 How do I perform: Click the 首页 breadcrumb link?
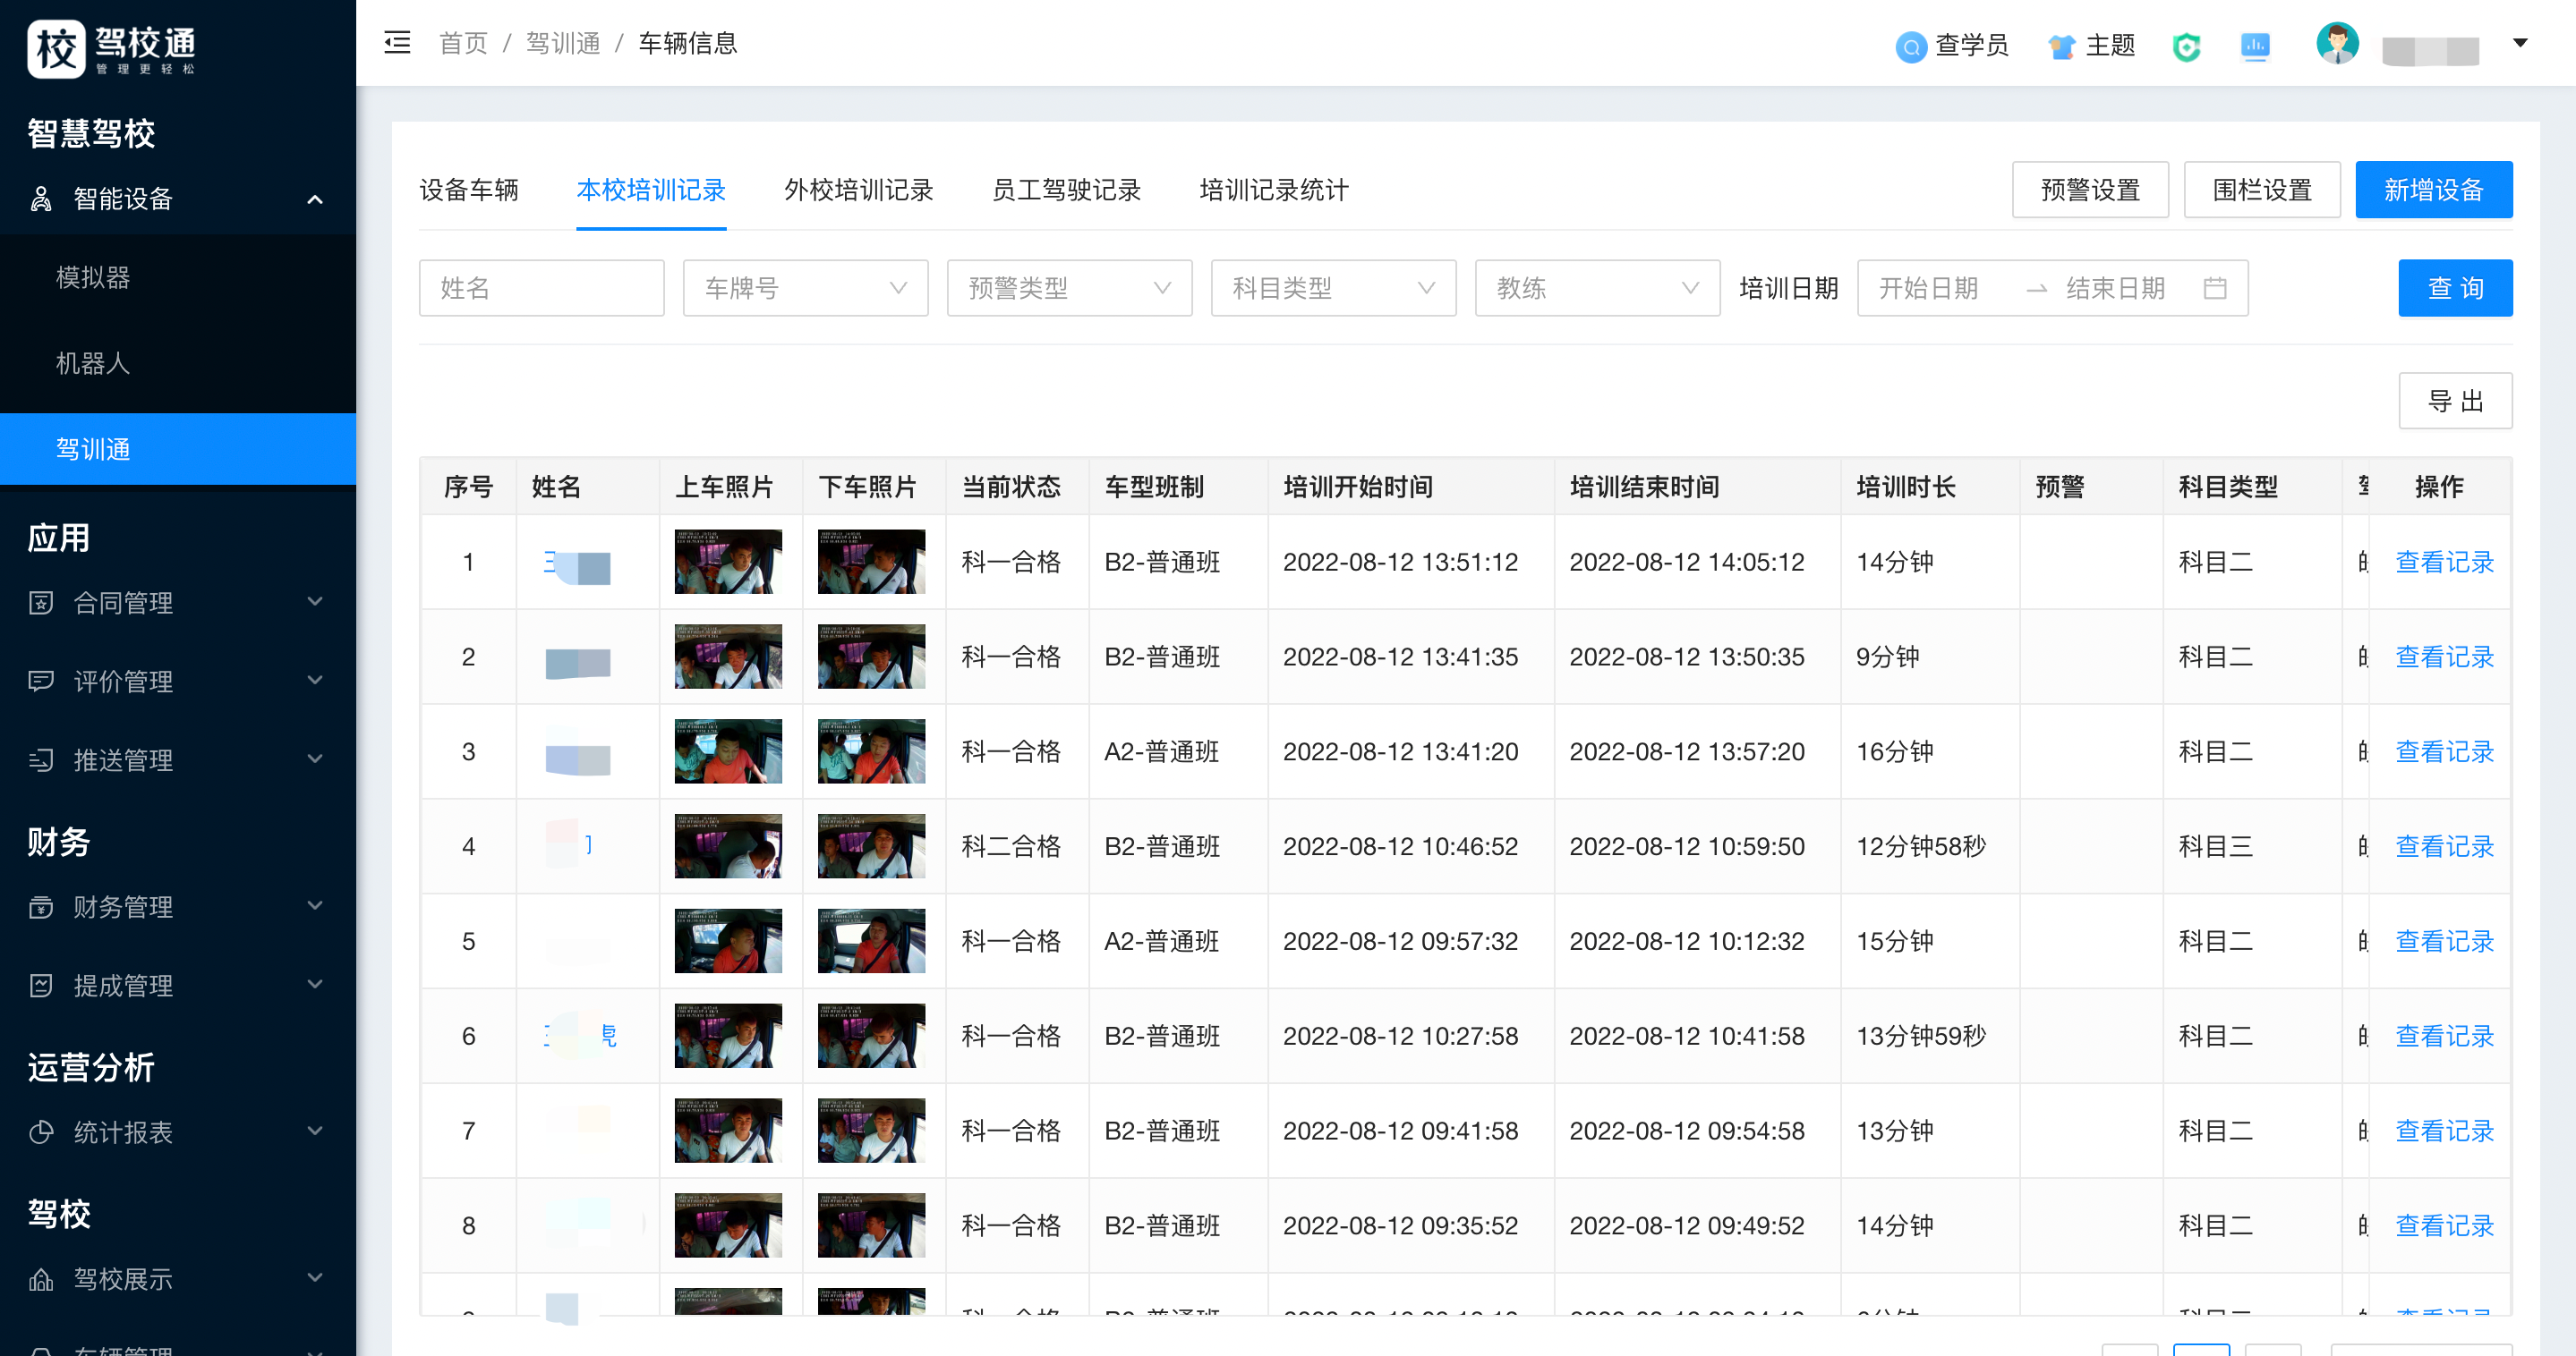pos(464,43)
